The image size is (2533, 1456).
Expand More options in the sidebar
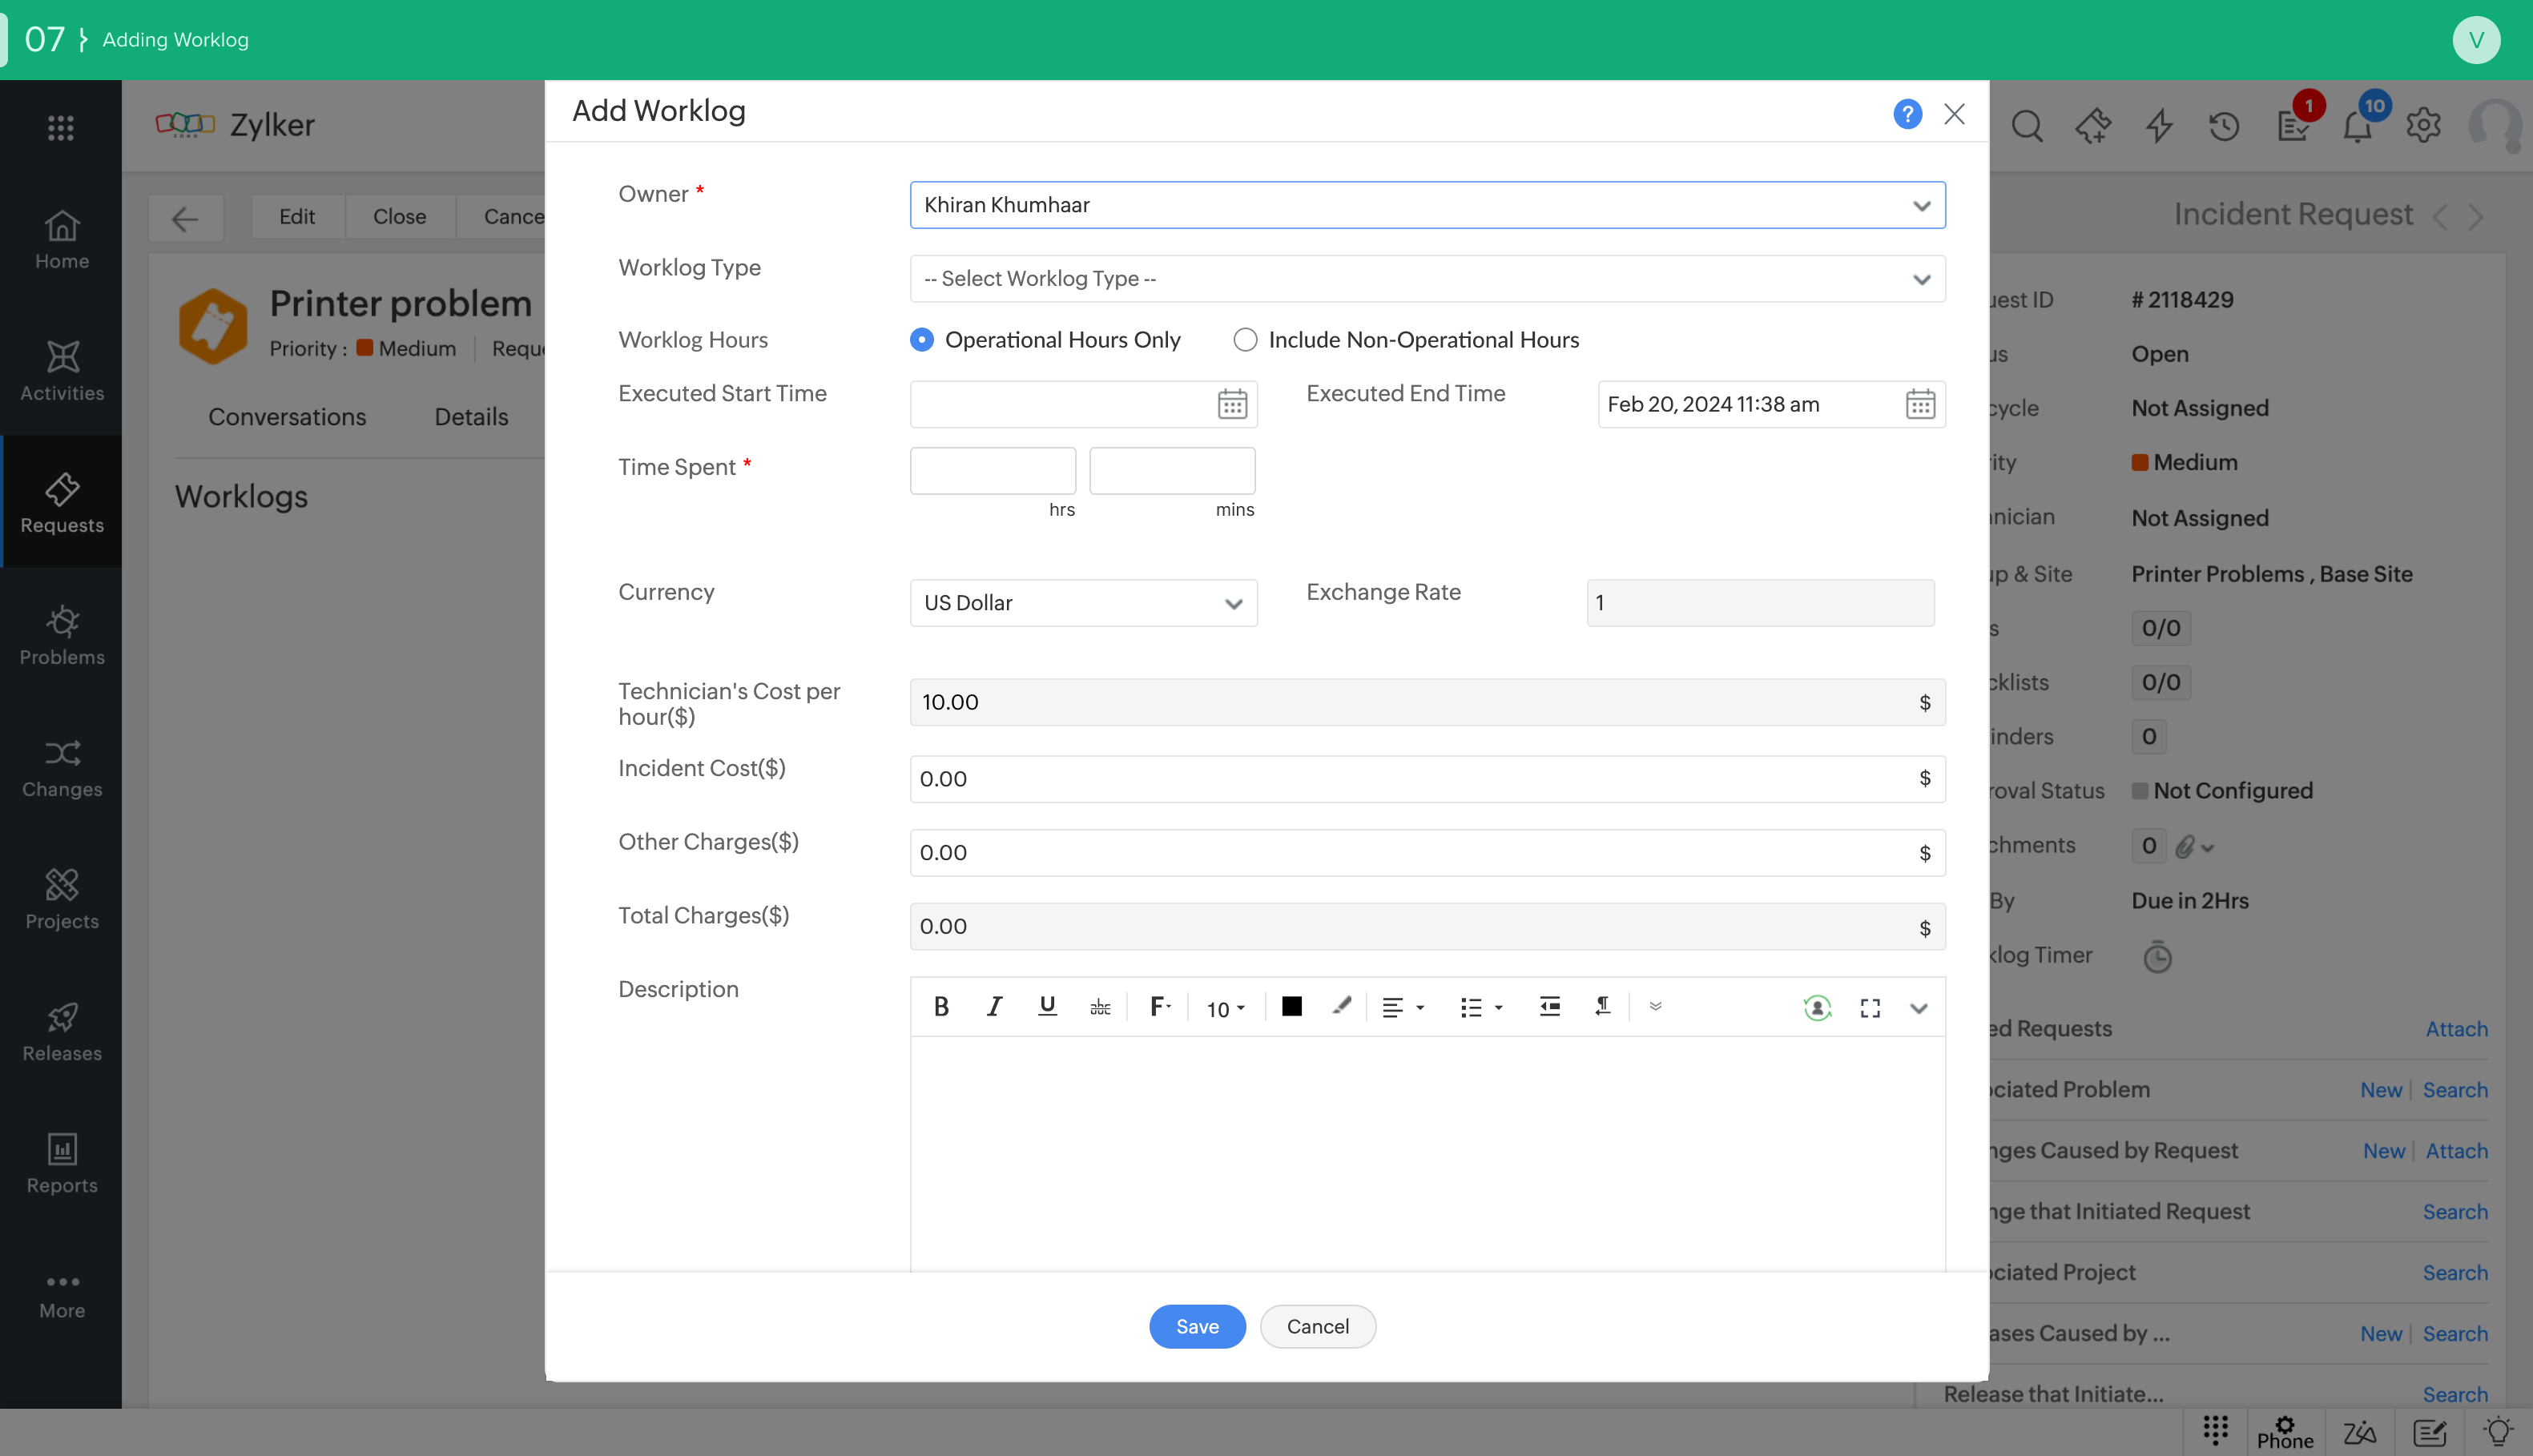(x=61, y=1295)
